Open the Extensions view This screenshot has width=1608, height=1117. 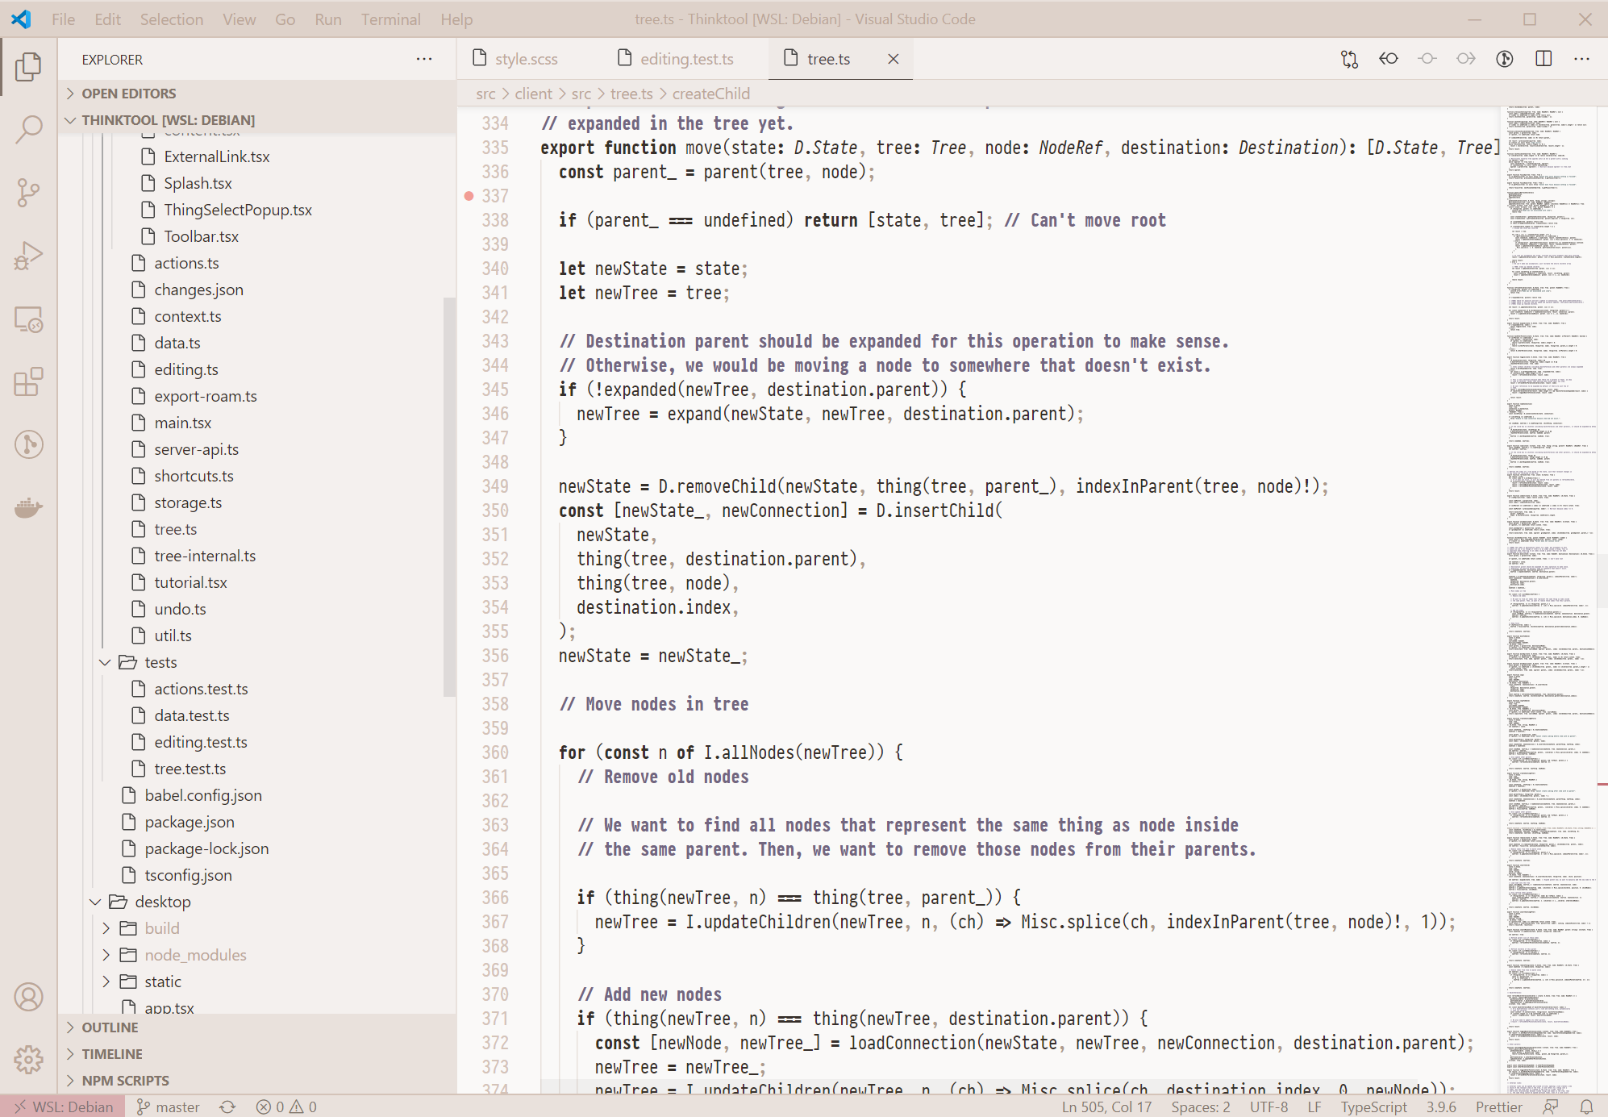click(x=29, y=381)
